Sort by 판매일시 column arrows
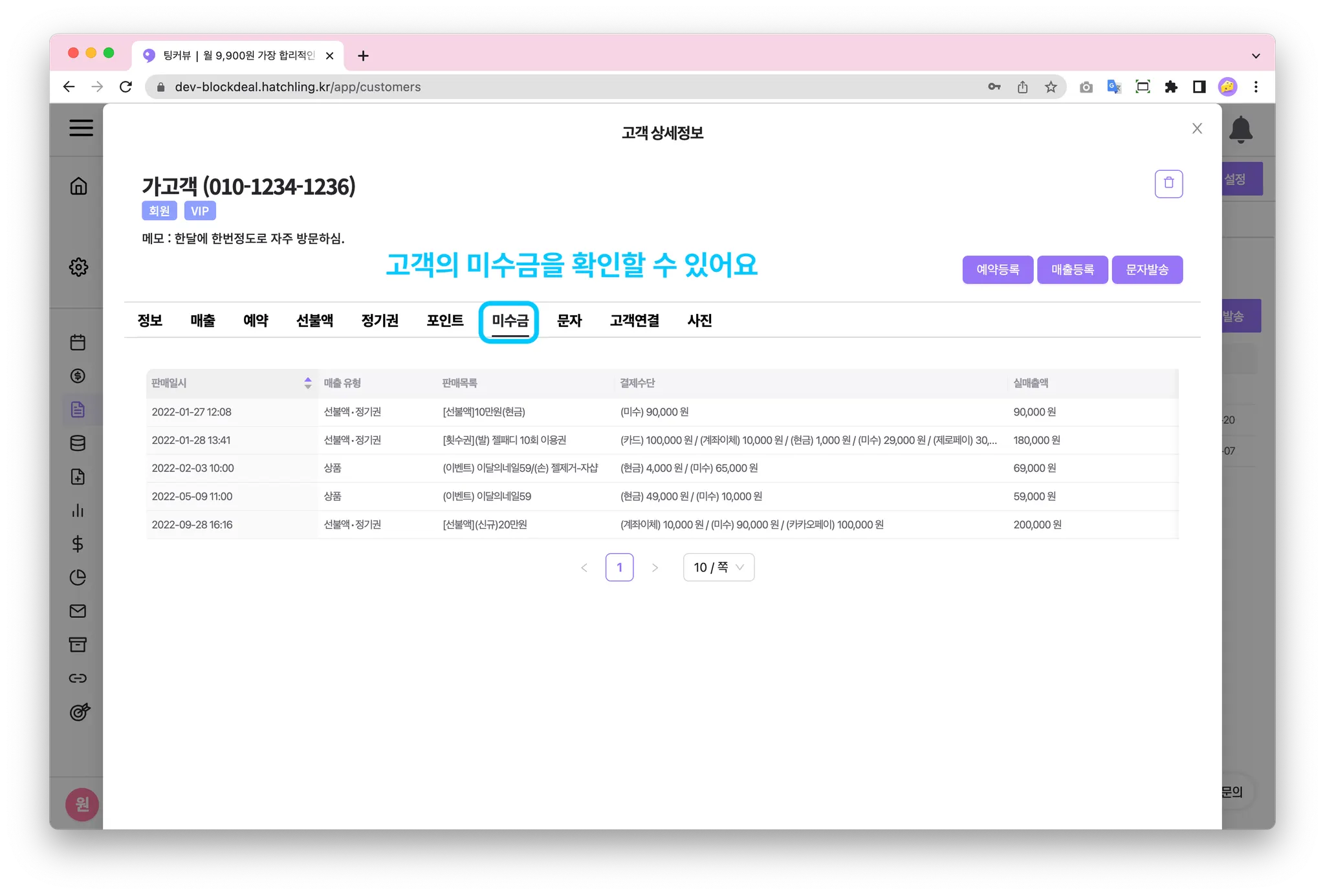Viewport: 1325px width, 895px height. tap(307, 383)
